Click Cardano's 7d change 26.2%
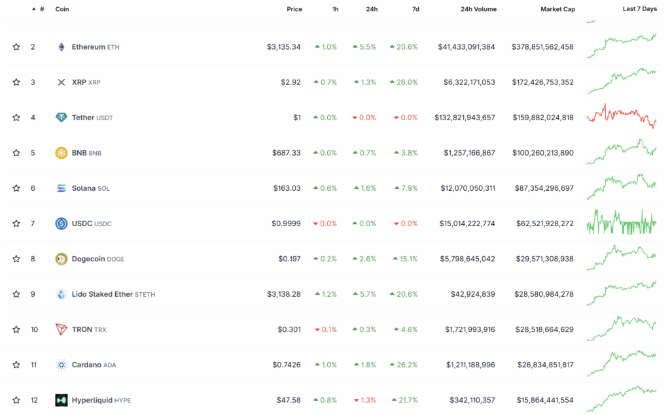Viewport: 670px width, 415px height. 403,365
